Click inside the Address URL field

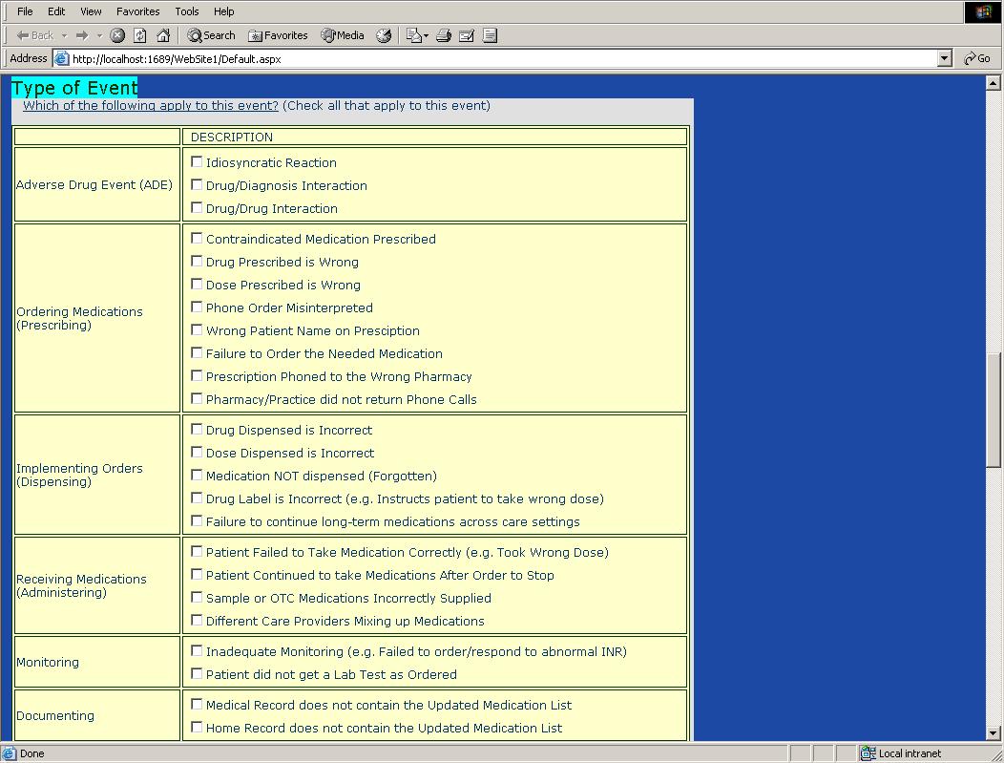coord(503,59)
